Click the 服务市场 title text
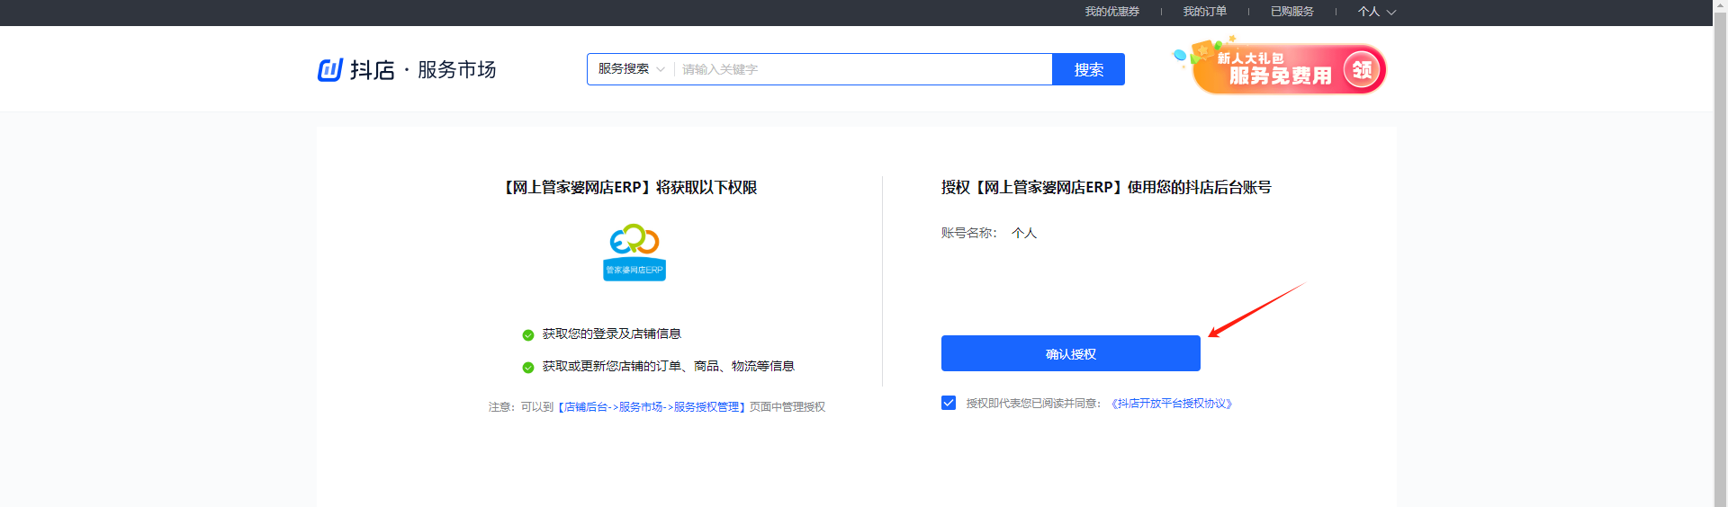Viewport: 1728px width, 507px height. tap(456, 69)
